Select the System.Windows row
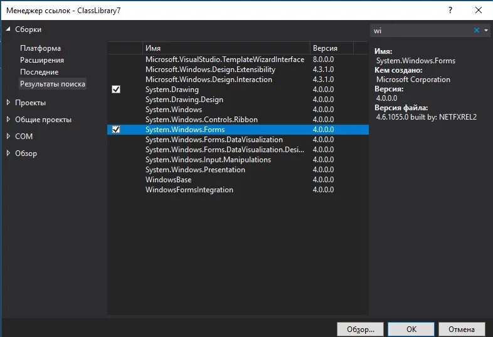Viewport: 493px width, 337px height. click(x=238, y=110)
